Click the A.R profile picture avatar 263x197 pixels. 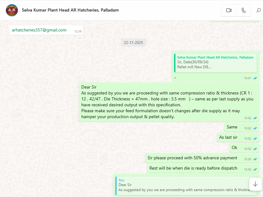point(12,10)
